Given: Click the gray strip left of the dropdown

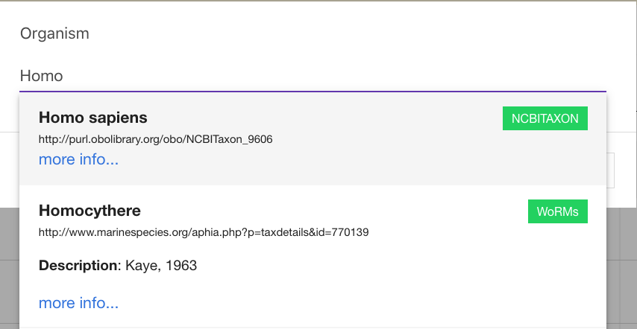Looking at the screenshot, I should click(10, 268).
